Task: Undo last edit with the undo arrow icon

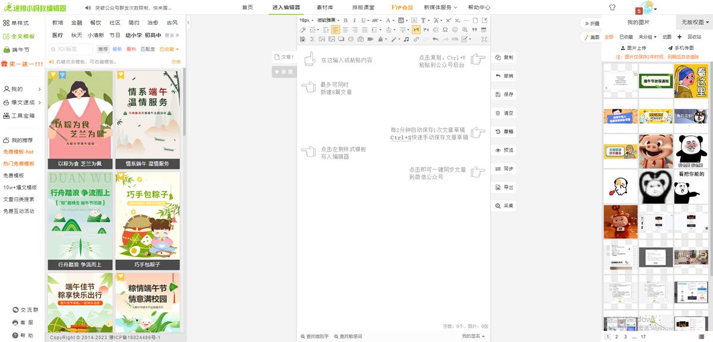Action: point(436,40)
